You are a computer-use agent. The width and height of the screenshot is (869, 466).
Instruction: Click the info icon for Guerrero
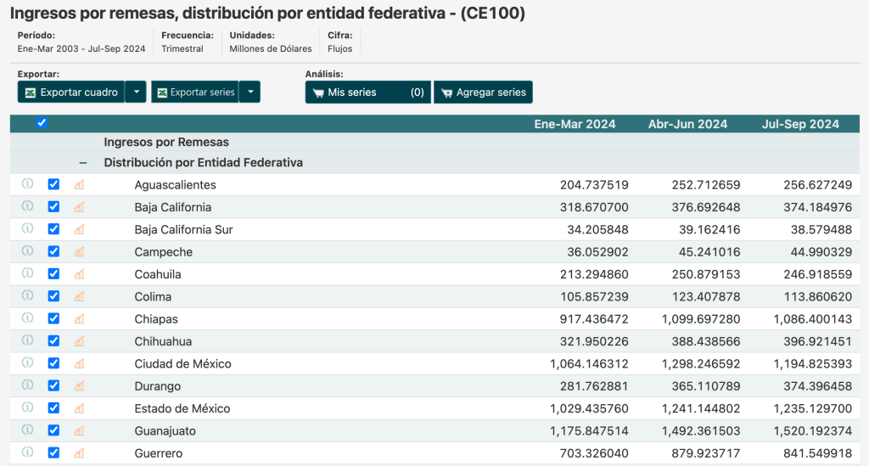(x=27, y=452)
